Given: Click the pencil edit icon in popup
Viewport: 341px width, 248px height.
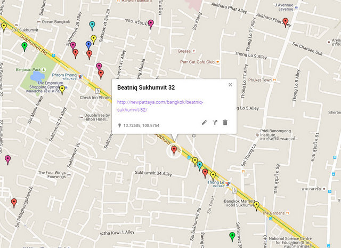Looking at the screenshot, I should pyautogui.click(x=204, y=122).
